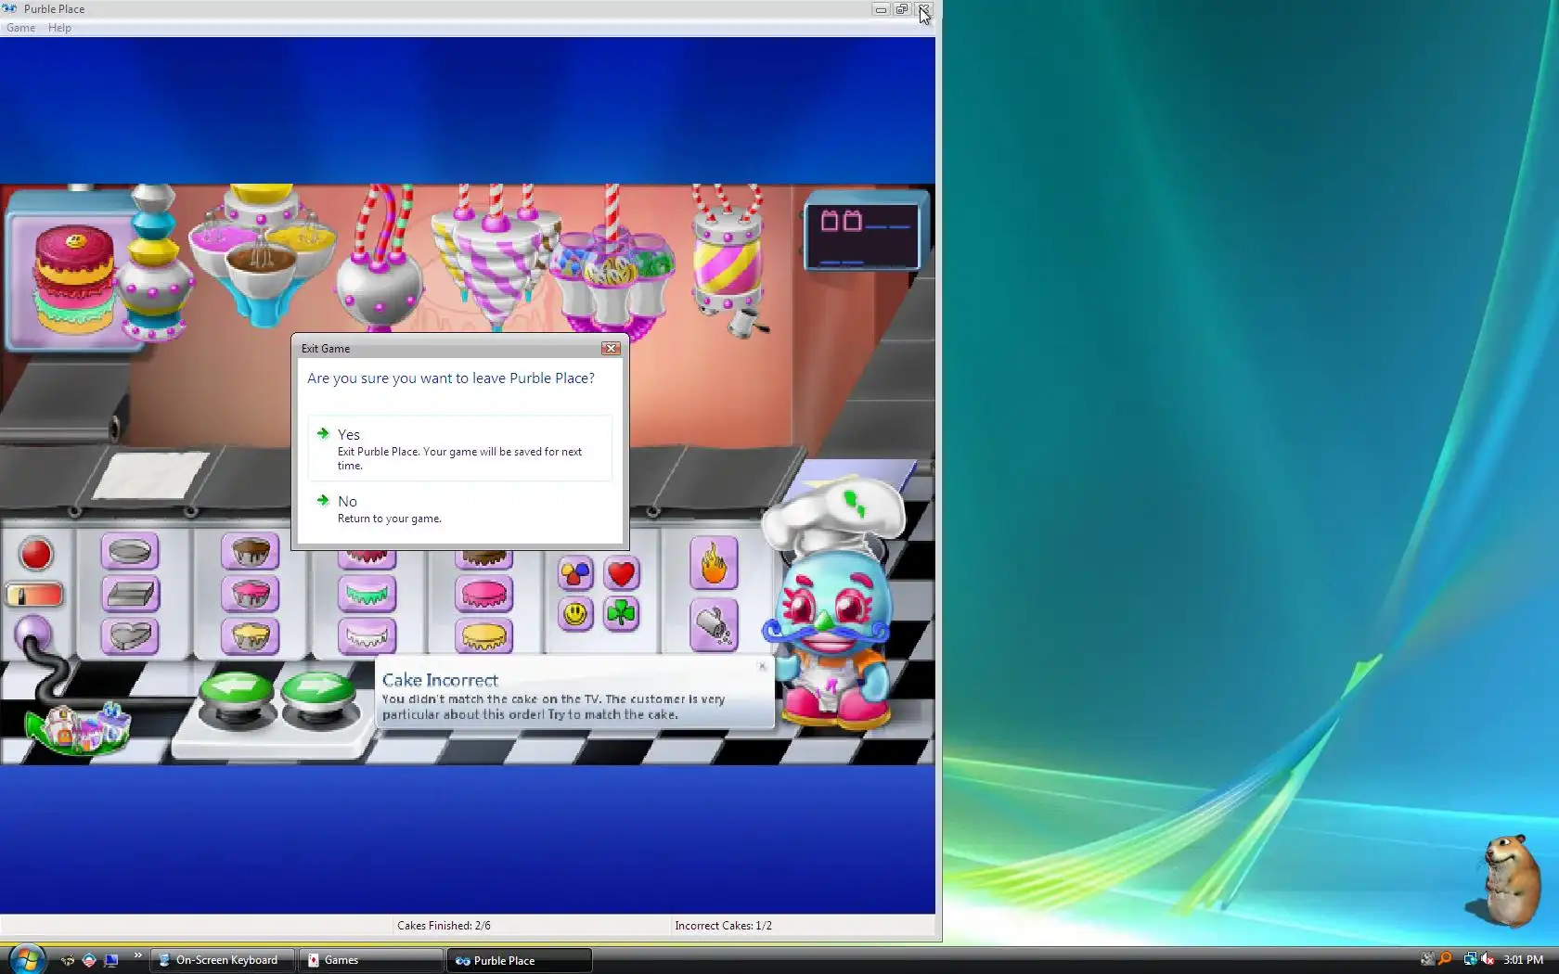Choose the strawberry pink cake batter
The height and width of the screenshot is (974, 1559).
click(251, 594)
